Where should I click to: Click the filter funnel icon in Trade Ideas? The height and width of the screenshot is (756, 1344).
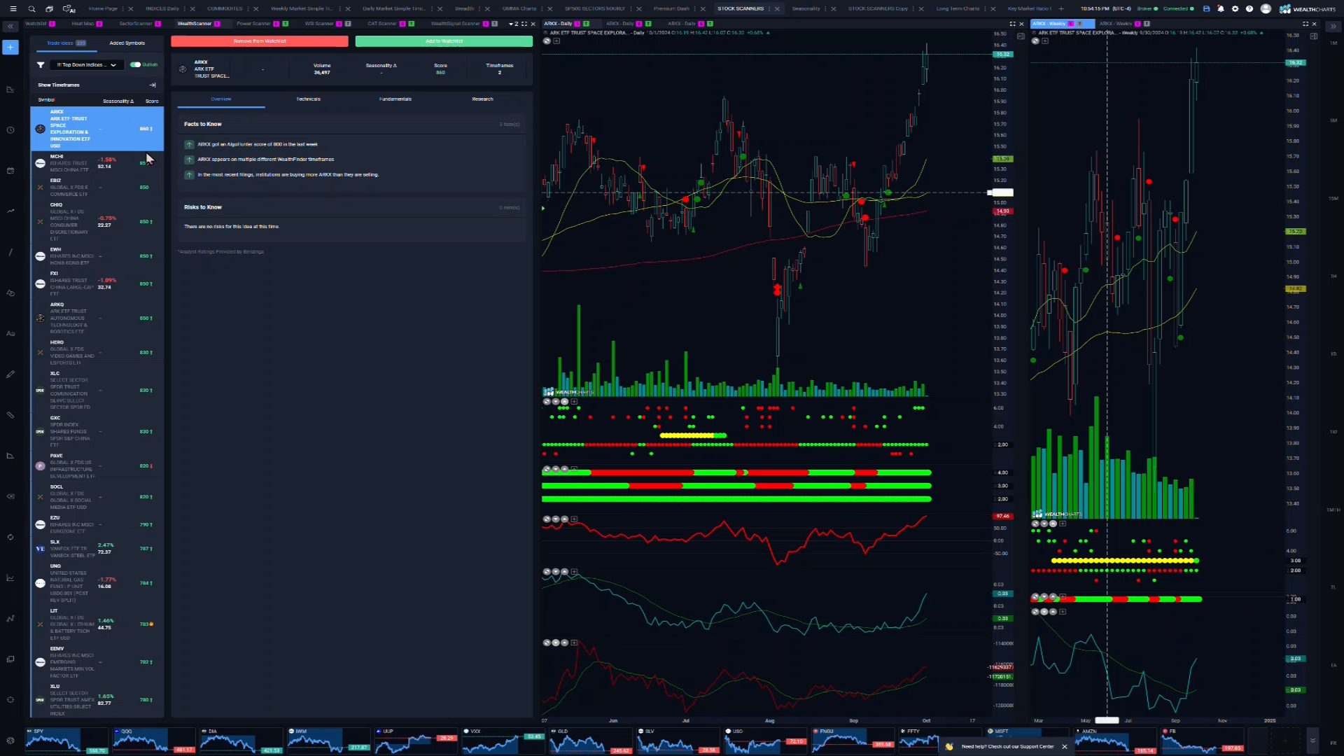click(x=41, y=65)
